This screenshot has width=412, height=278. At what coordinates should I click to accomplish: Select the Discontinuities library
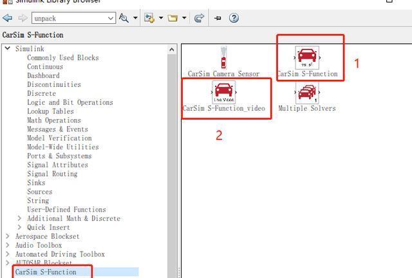[x=54, y=84]
